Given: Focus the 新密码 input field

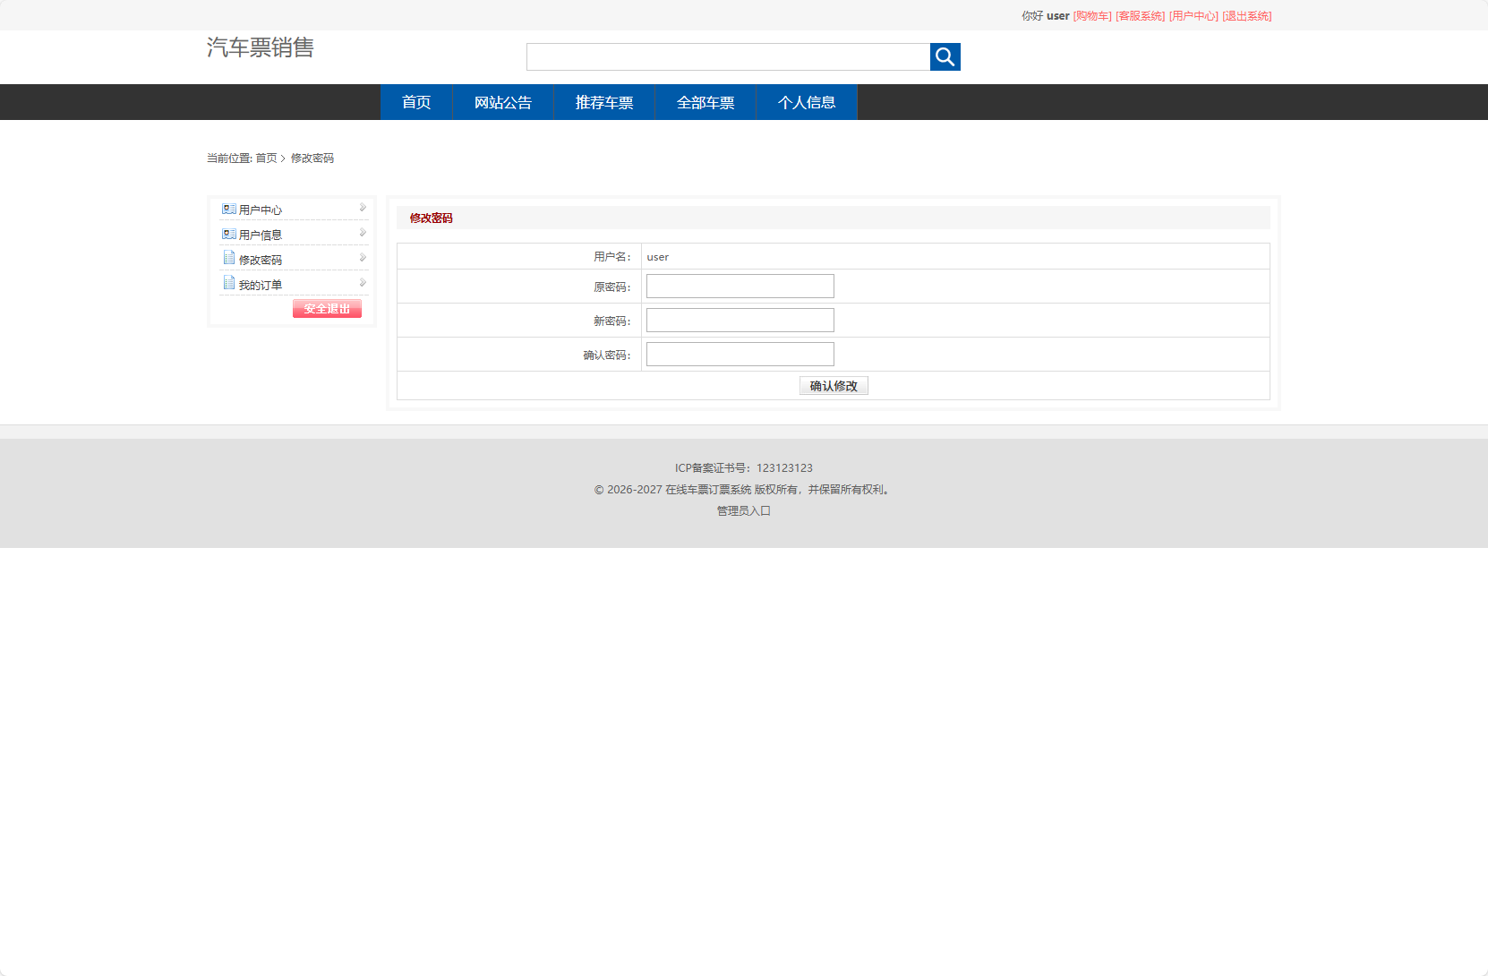Looking at the screenshot, I should [740, 321].
